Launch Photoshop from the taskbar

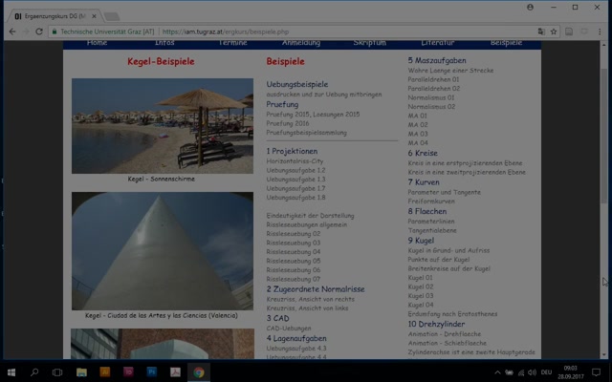click(152, 371)
